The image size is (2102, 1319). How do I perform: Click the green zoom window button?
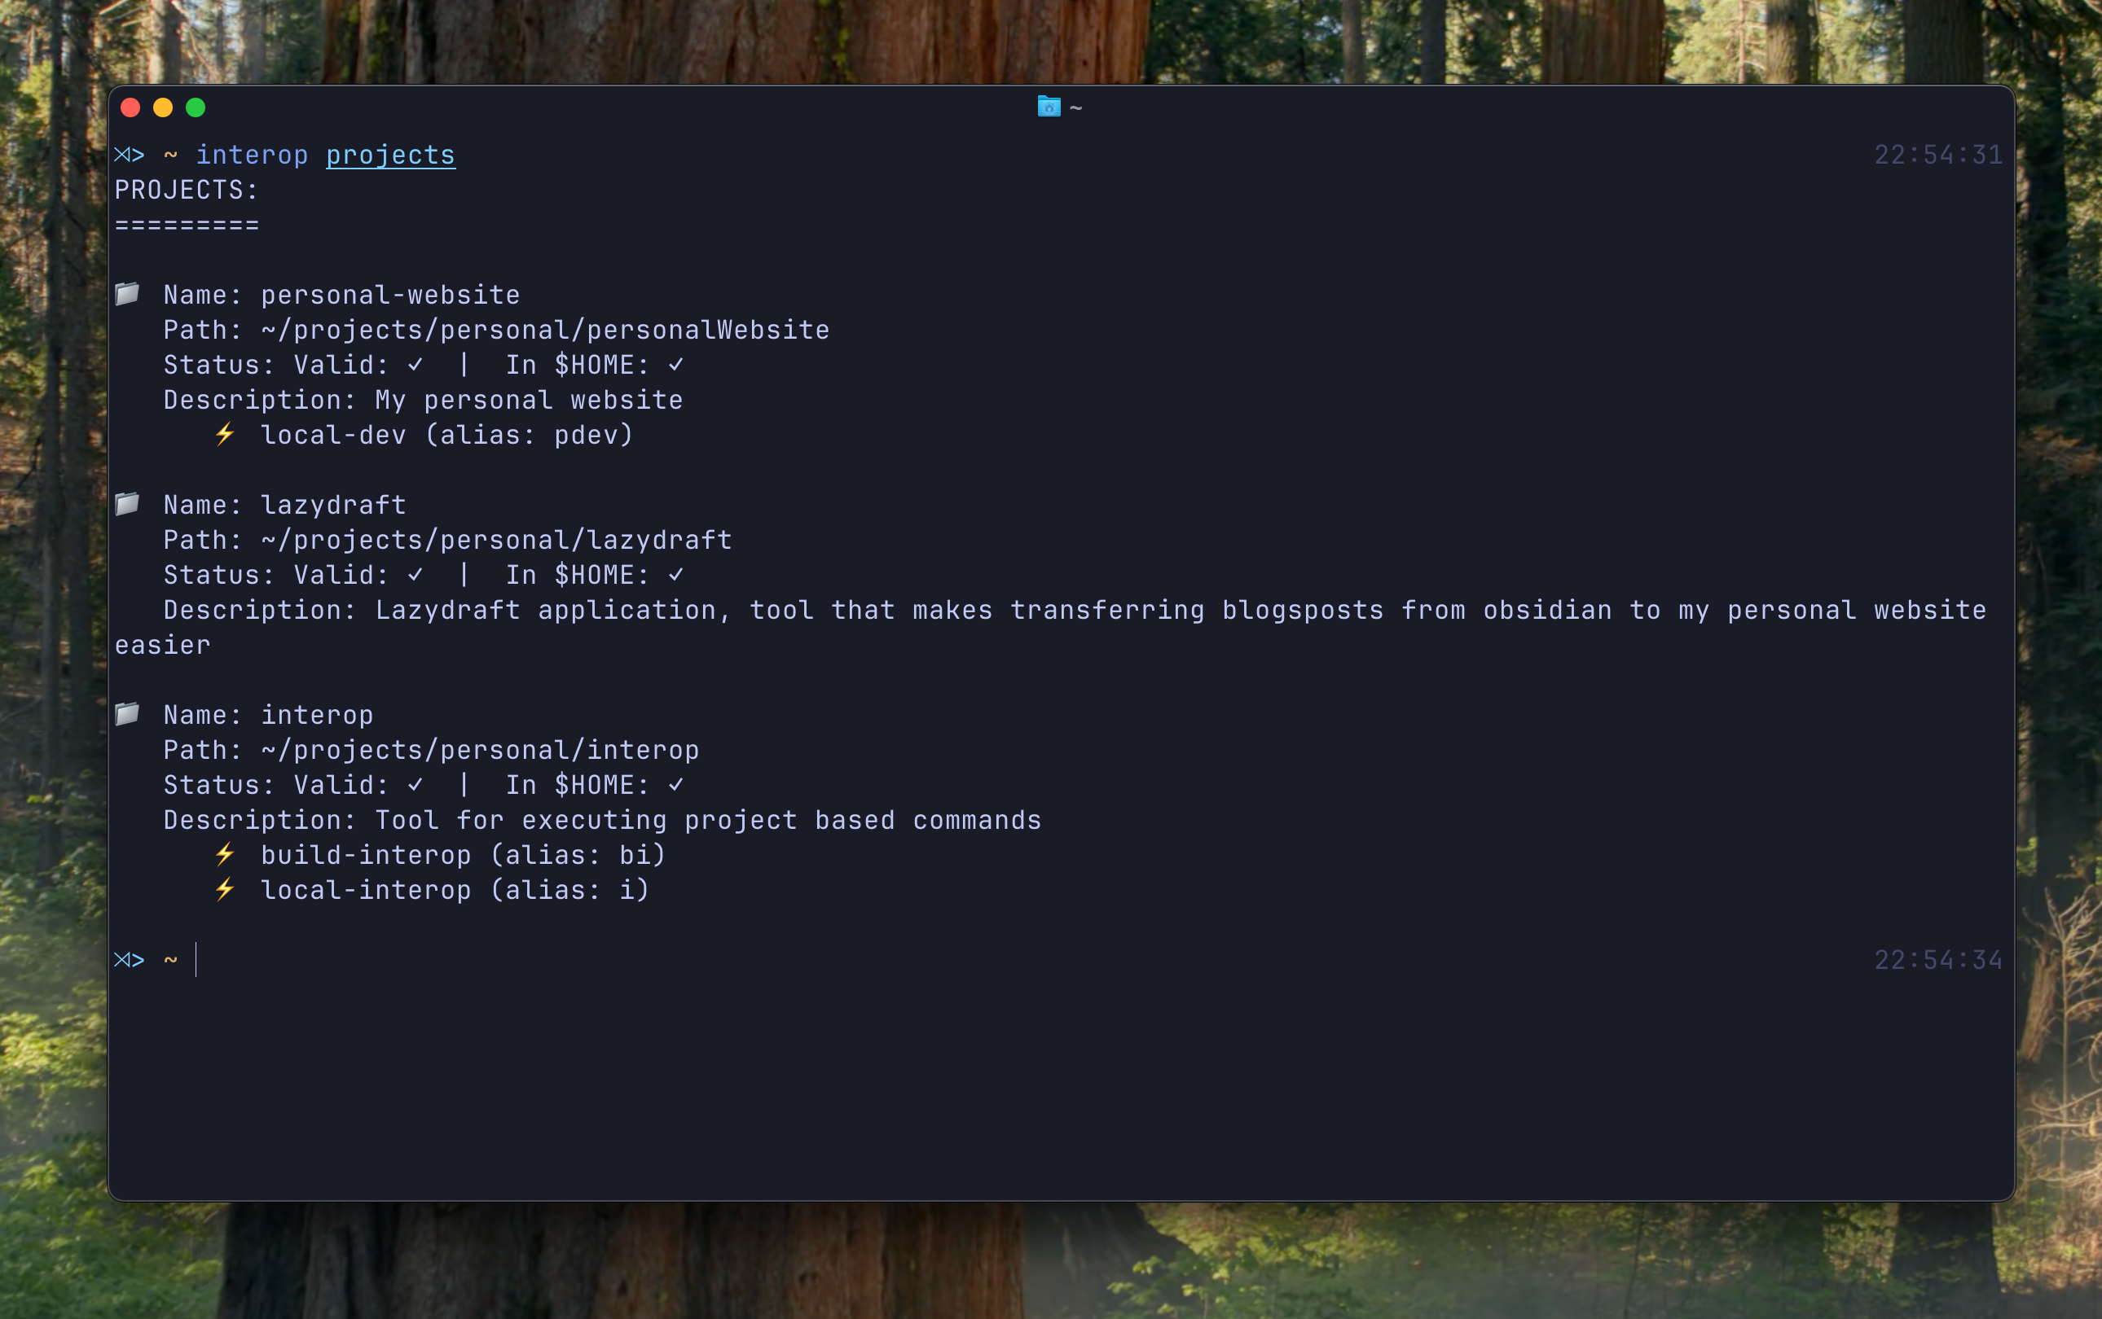(x=196, y=107)
